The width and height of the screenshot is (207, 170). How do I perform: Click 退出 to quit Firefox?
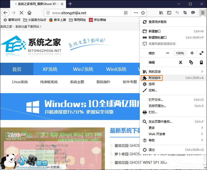point(173,150)
